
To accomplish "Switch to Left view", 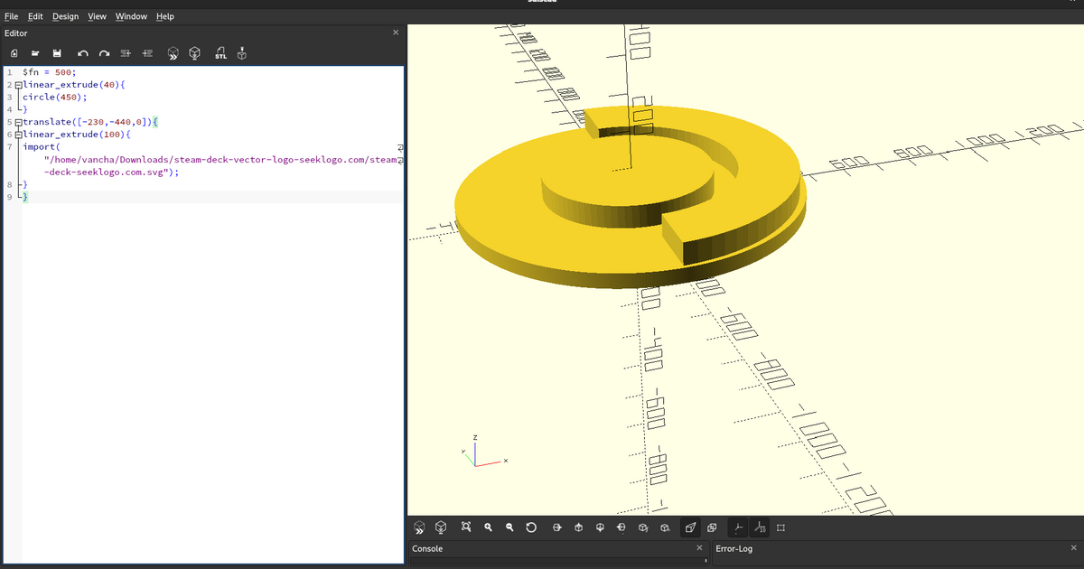I will pyautogui.click(x=621, y=527).
